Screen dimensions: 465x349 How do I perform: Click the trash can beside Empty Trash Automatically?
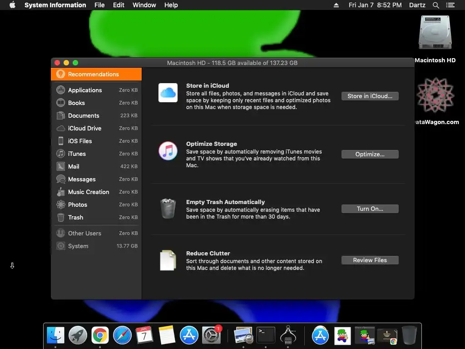pyautogui.click(x=168, y=209)
